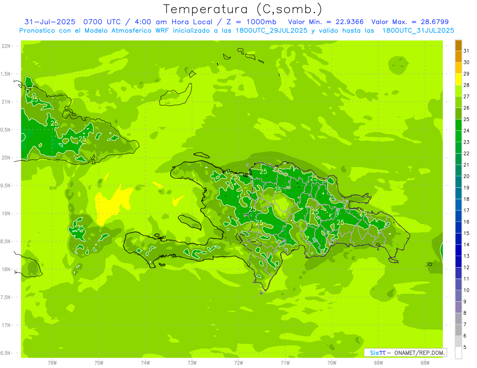477x368 pixels.
Task: Pick the brown legend swatch above 31
Action: click(458, 45)
